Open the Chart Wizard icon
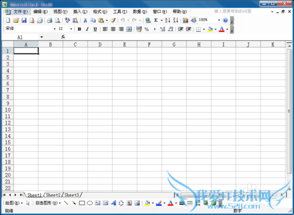Screen dimensions: 294x215 185,20
